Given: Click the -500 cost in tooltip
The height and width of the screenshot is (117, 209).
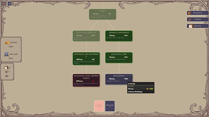Looking at the screenshot, I should tap(151, 89).
